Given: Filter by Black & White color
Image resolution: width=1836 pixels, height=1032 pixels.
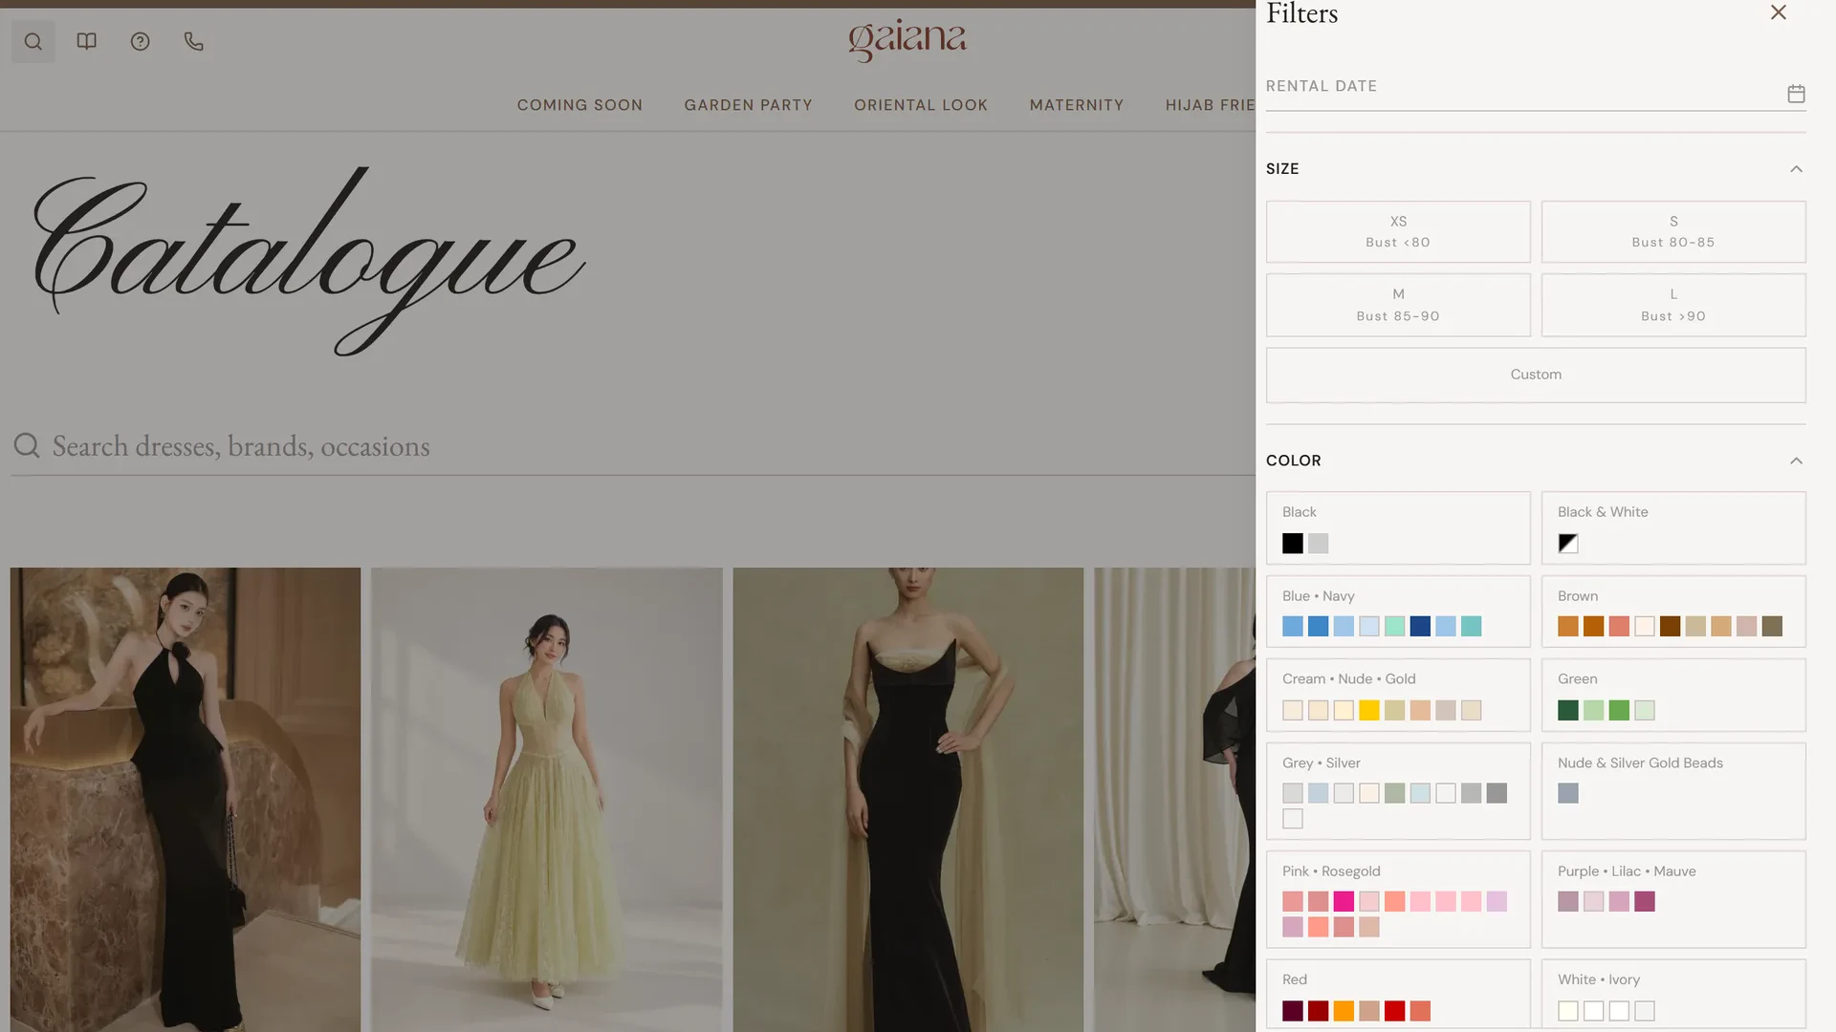Looking at the screenshot, I should [1673, 527].
